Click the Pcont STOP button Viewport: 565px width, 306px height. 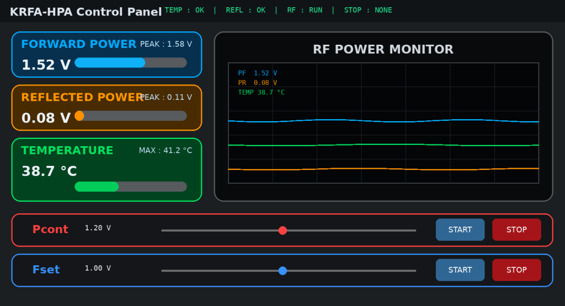(x=516, y=230)
